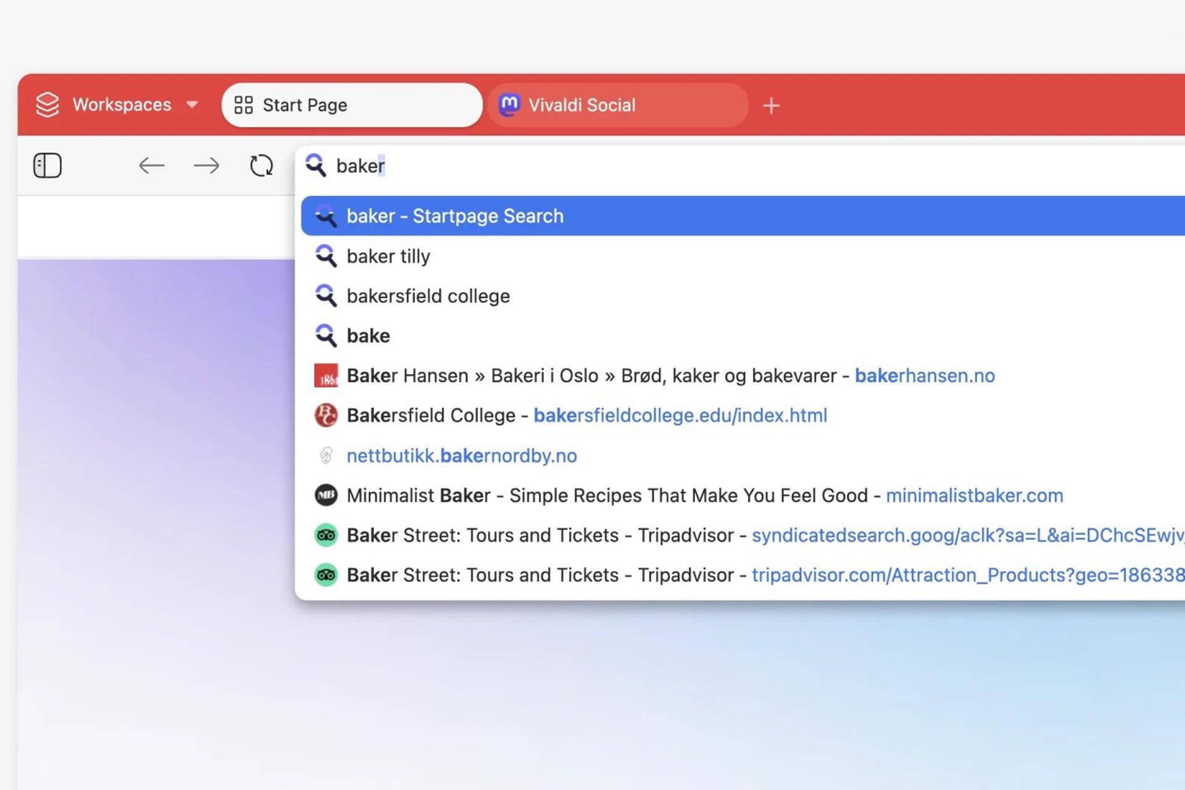Open the bakerhansen.no link

(x=925, y=376)
